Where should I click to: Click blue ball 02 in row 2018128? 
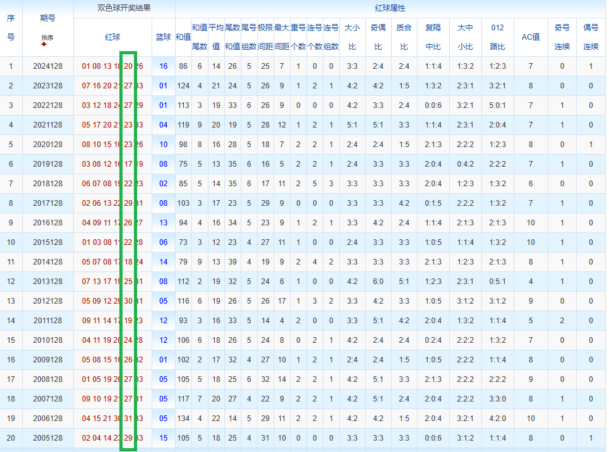(x=164, y=184)
